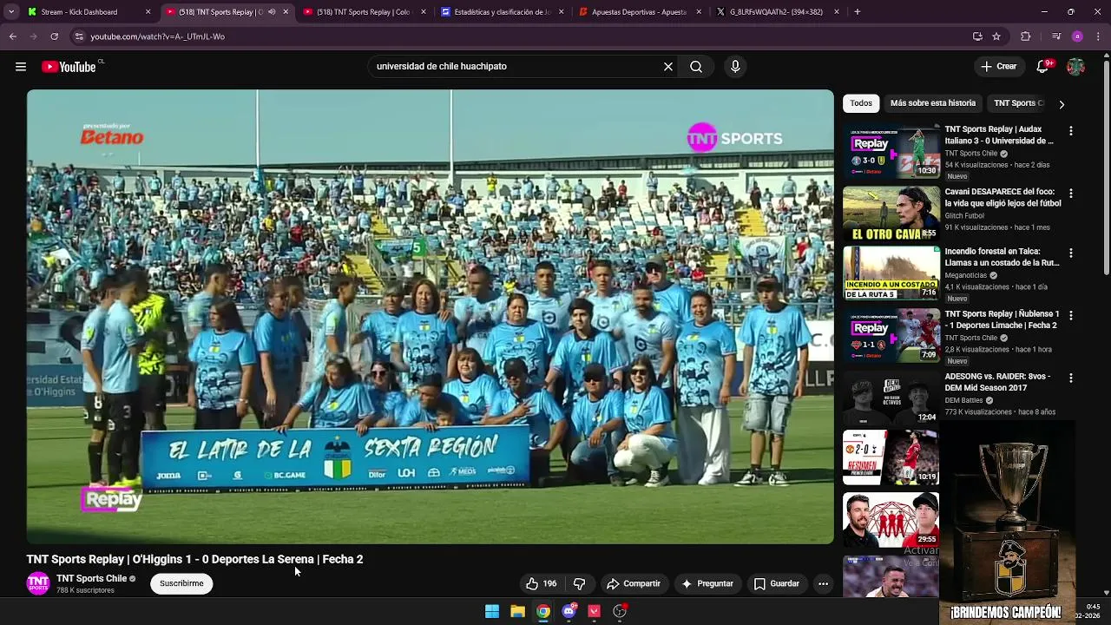Open Windows Start menu
The width and height of the screenshot is (1111, 625).
492,611
